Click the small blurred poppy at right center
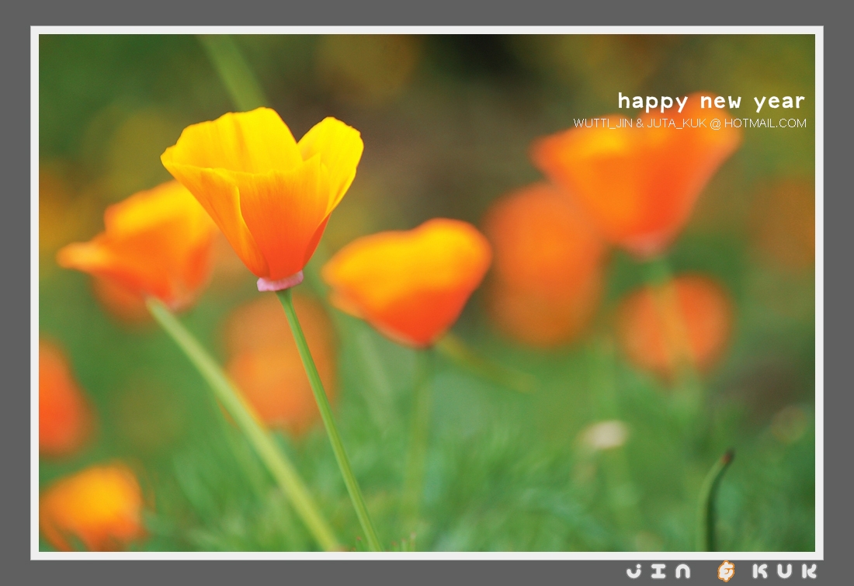This screenshot has width=854, height=586. pyautogui.click(x=675, y=326)
